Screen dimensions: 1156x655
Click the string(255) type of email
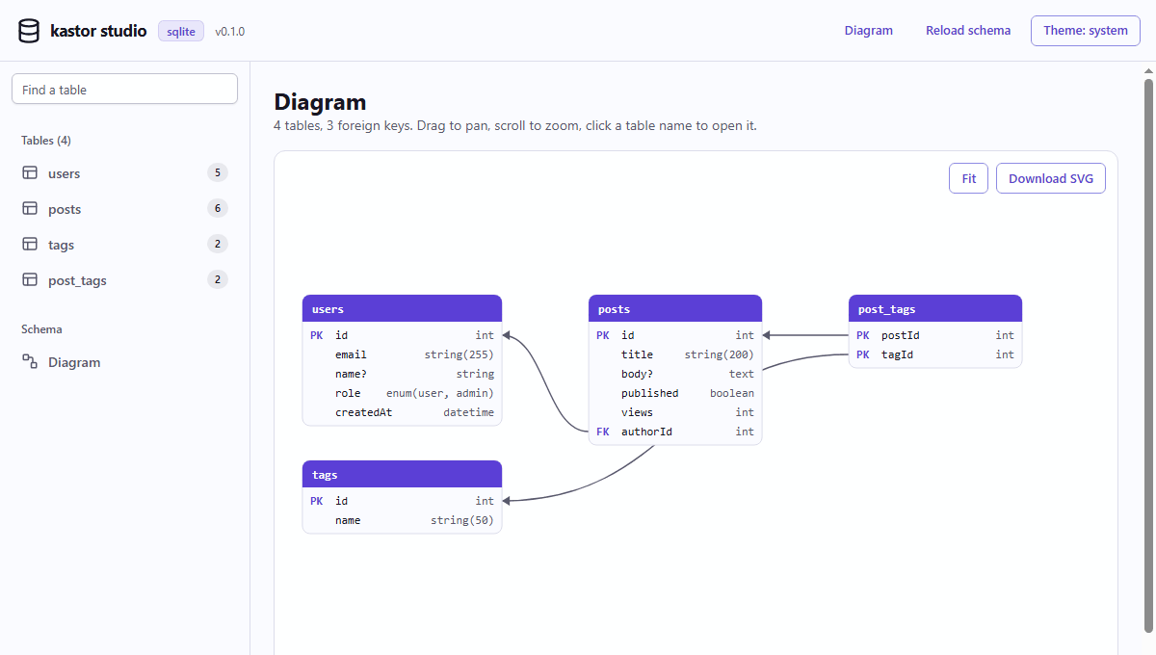[460, 354]
